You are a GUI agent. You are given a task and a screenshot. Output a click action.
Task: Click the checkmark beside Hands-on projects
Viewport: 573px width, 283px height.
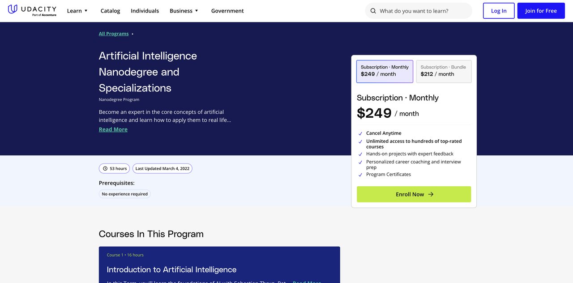tap(360, 154)
